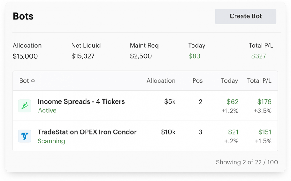This screenshot has width=291, height=181.
Task: Click 'Showing 2 of 22 / 100' text
Action: pyautogui.click(x=247, y=162)
